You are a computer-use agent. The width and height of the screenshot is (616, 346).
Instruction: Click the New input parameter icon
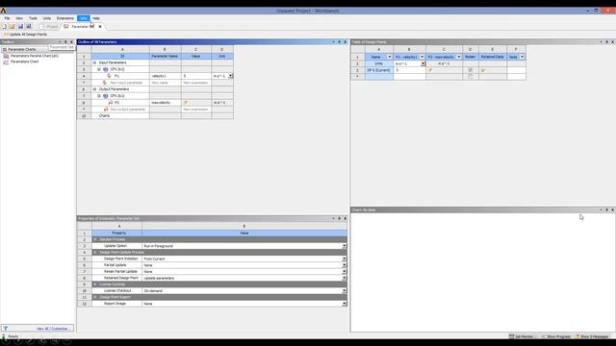point(105,83)
